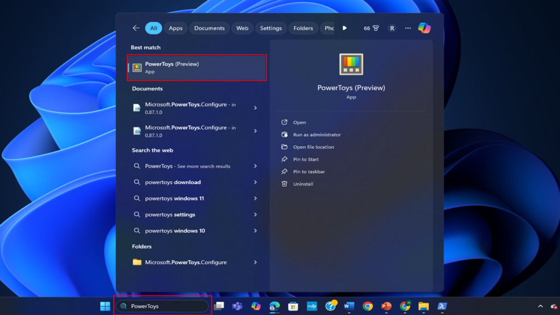Launch Microsoft Teams from the taskbar
The image size is (560, 315).
pyautogui.click(x=237, y=306)
